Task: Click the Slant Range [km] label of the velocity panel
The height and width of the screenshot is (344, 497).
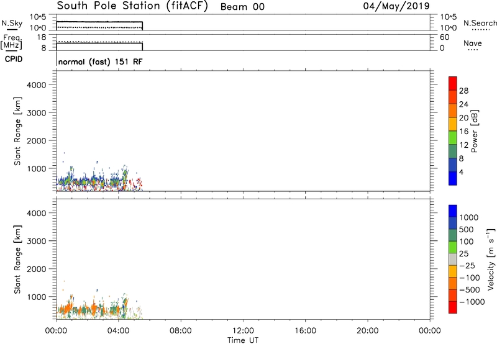Action: tap(17, 260)
